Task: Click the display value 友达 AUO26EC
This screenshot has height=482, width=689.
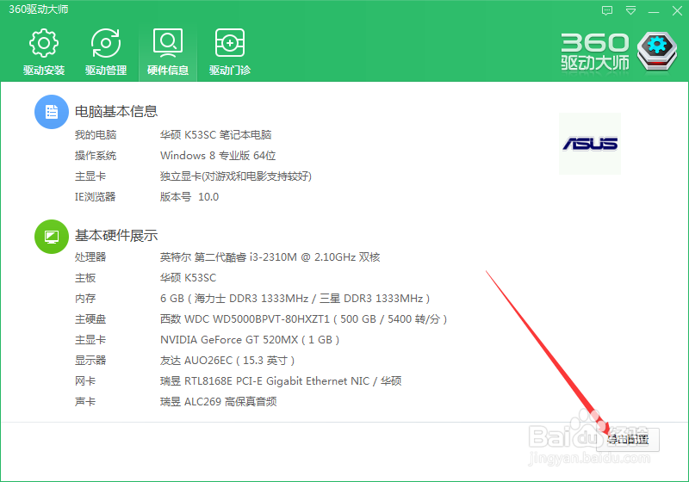Action: [227, 361]
